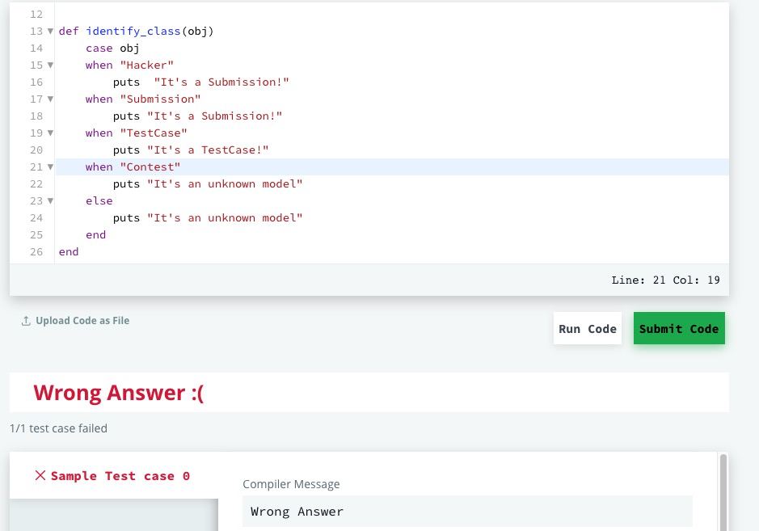Click the 'Line: 21 Col: 19' status text
Viewport: 759px width, 531px height.
(665, 280)
